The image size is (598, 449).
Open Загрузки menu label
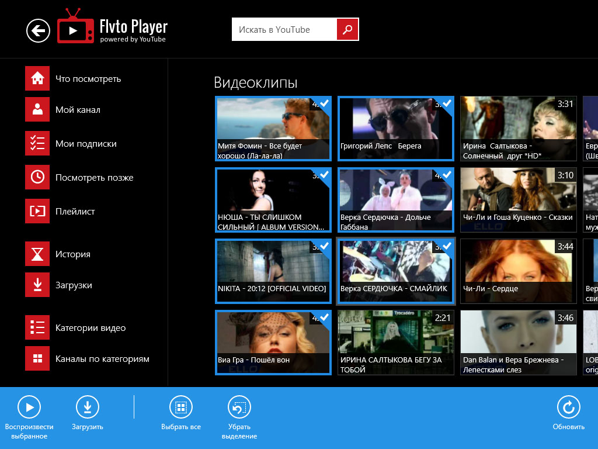[74, 285]
